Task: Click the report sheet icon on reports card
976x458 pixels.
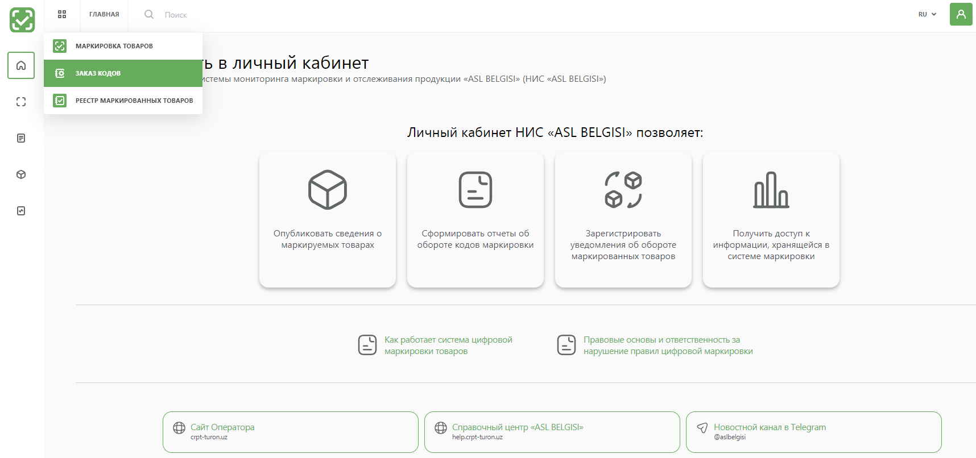Action: [475, 190]
